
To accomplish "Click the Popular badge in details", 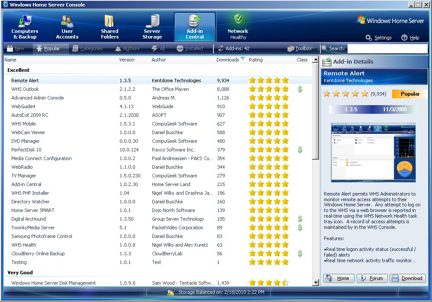I will click(x=409, y=94).
